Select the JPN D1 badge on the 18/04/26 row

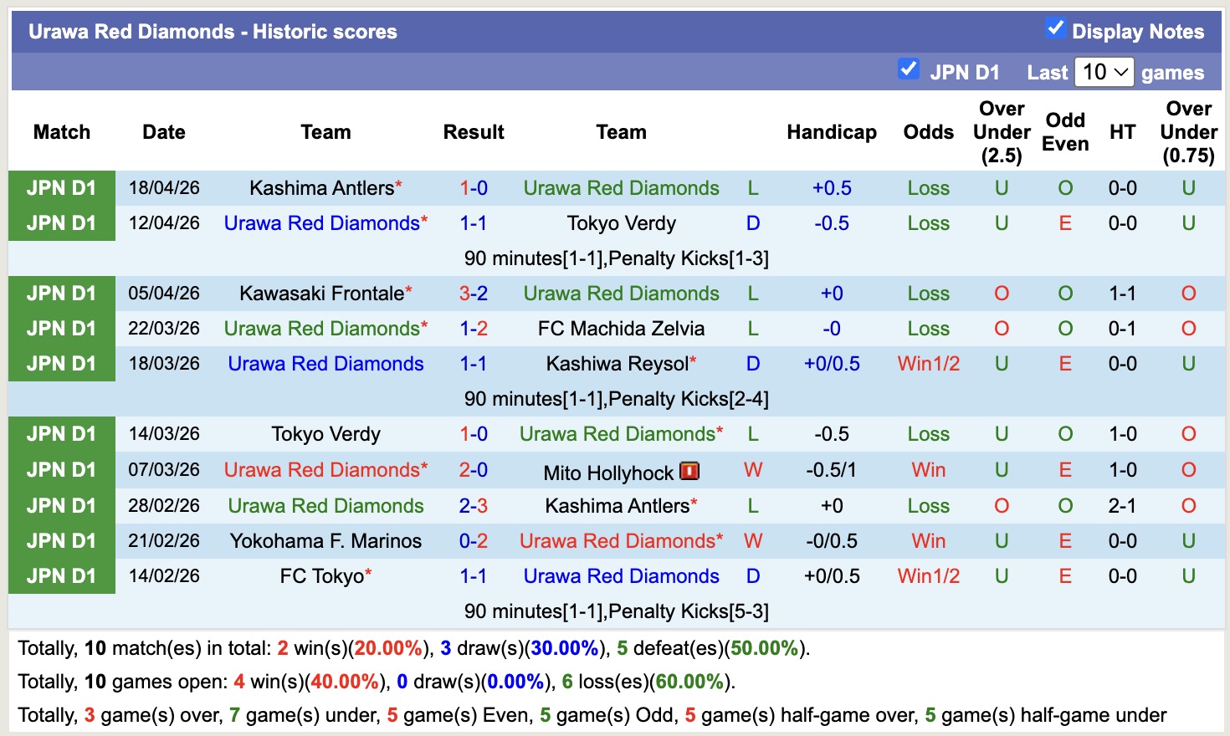point(61,187)
